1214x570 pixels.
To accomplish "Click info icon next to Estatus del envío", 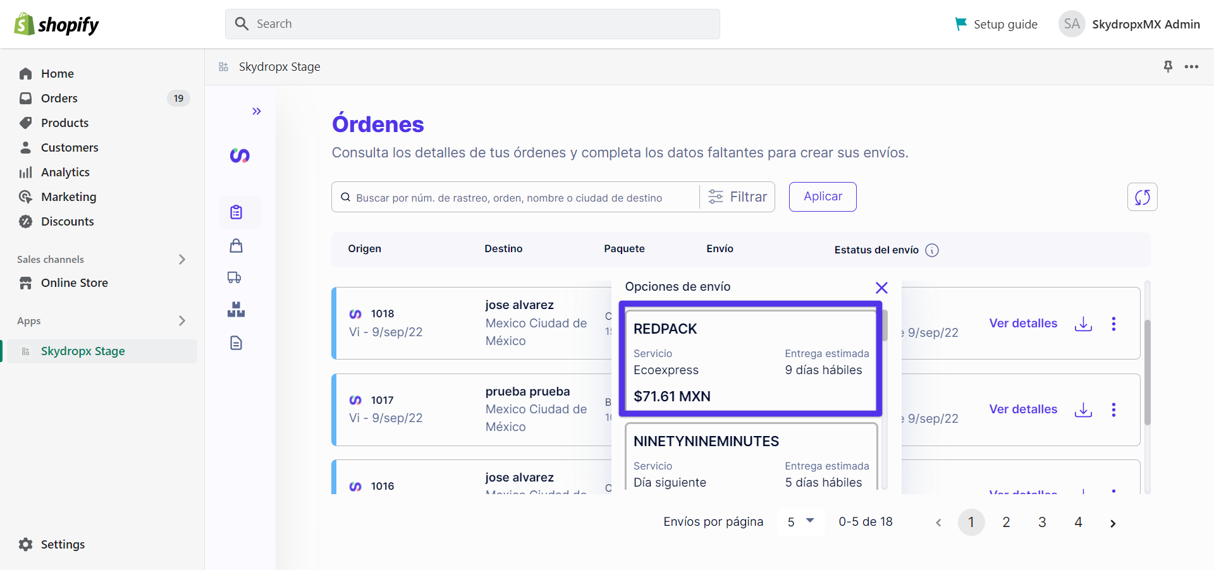I will [x=932, y=250].
